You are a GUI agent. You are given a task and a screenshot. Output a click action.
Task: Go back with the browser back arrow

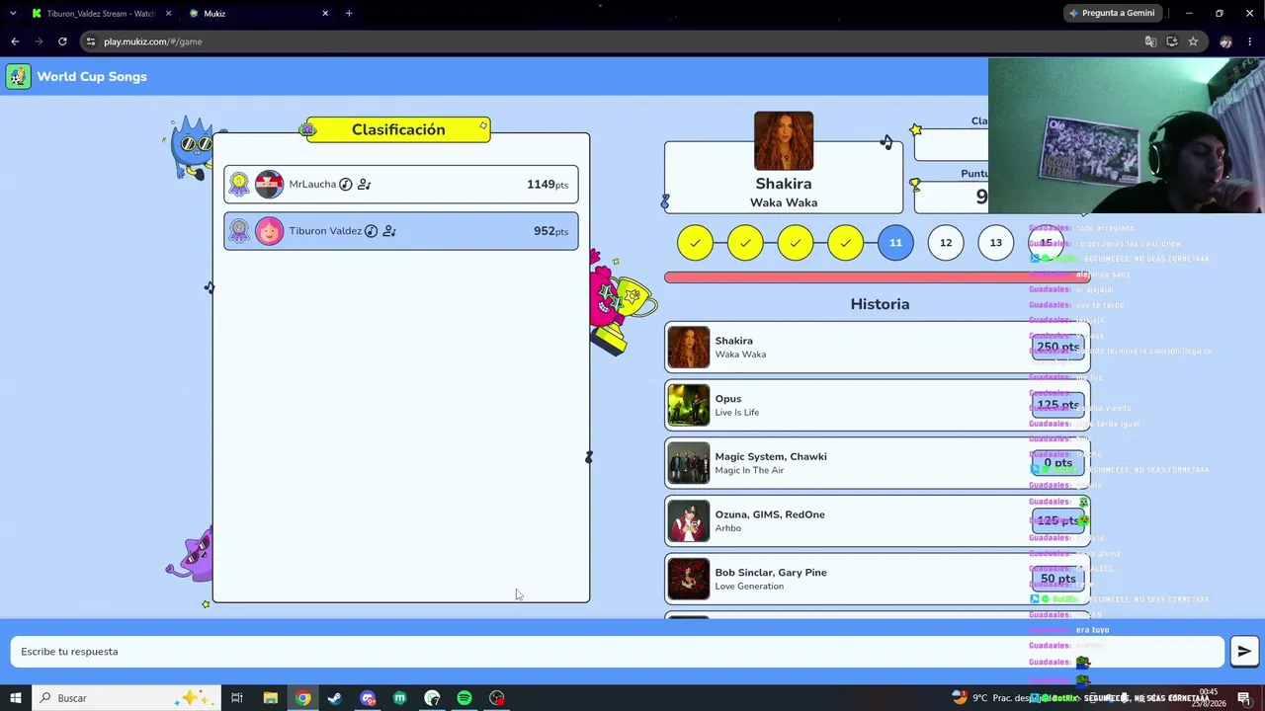pyautogui.click(x=15, y=41)
